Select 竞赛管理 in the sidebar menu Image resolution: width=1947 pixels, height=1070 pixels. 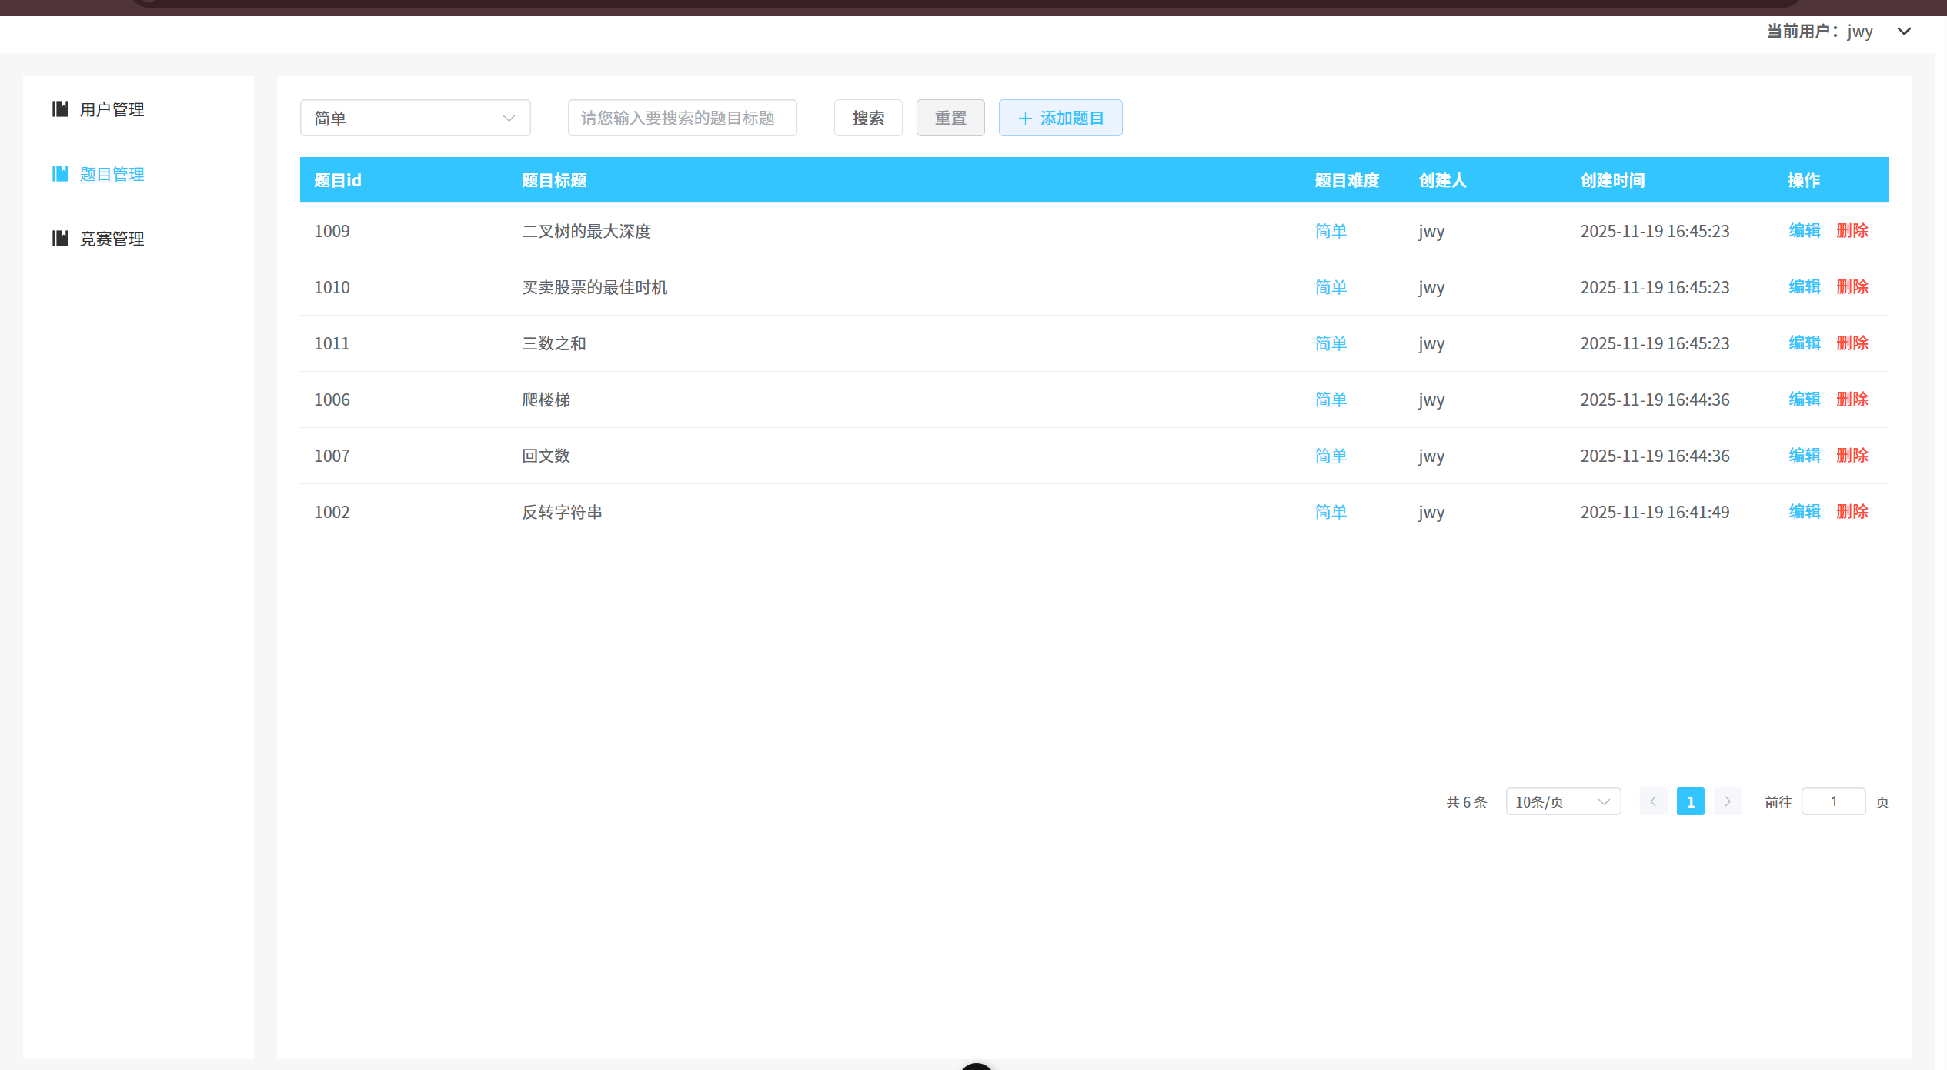coord(111,238)
